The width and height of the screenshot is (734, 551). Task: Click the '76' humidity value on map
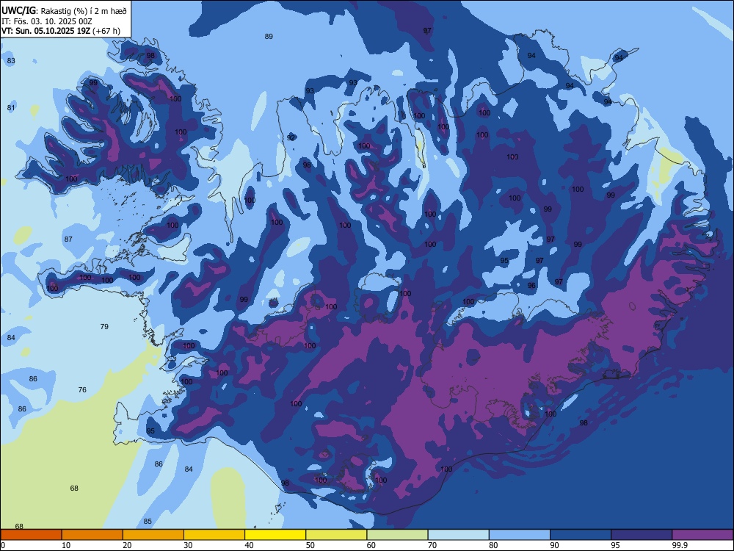82,390
